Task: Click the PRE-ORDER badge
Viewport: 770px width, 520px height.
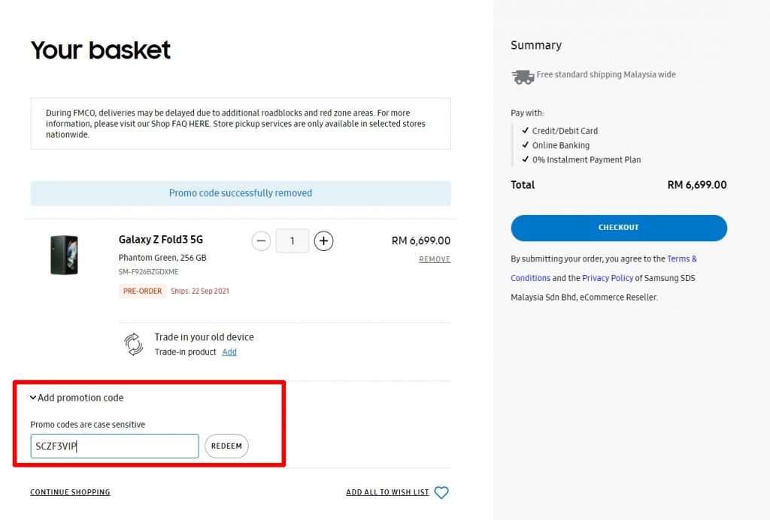Action: (x=143, y=292)
